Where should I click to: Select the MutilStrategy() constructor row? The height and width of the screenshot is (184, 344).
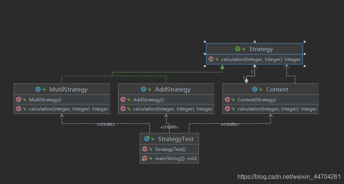(x=62, y=99)
